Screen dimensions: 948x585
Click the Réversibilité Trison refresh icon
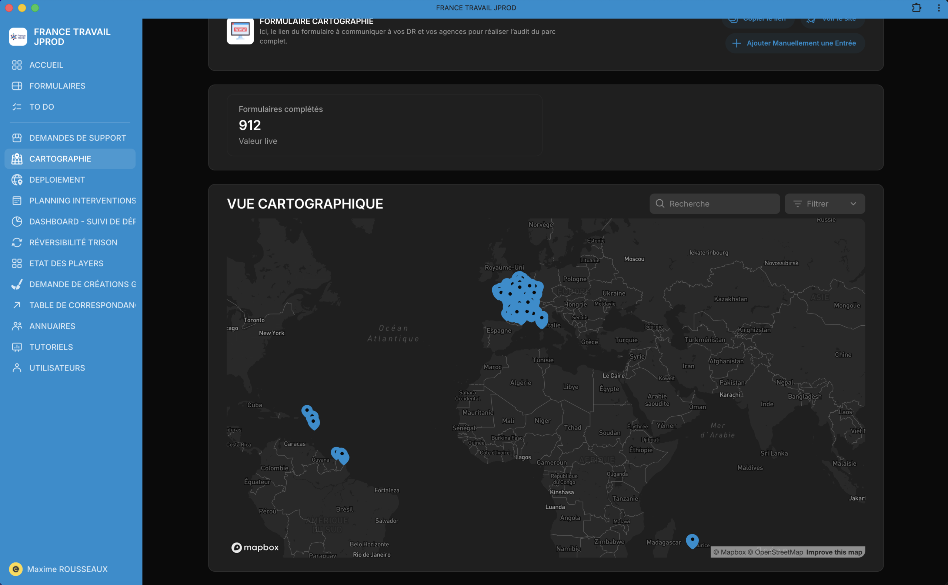[x=17, y=243]
